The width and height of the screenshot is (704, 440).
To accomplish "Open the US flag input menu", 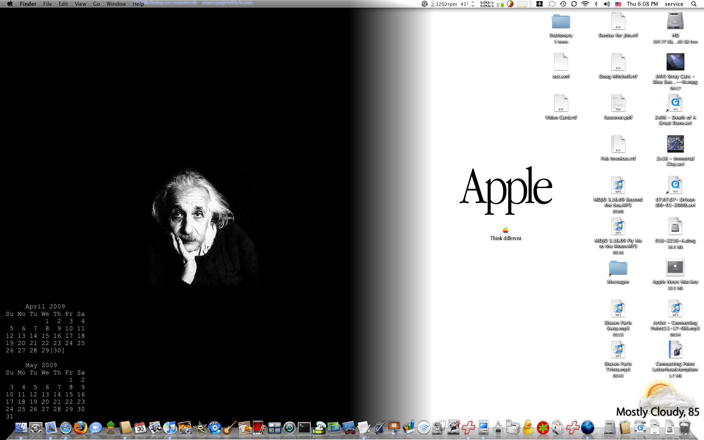I will (618, 4).
